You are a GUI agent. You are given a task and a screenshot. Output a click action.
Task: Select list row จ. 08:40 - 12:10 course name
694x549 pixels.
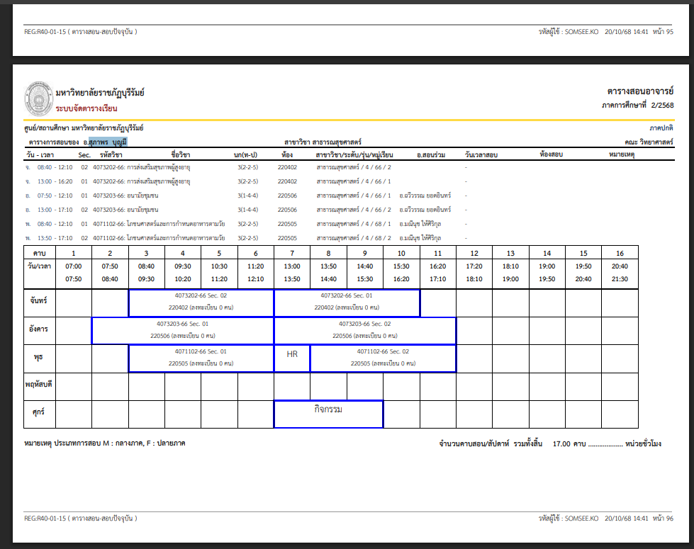(x=159, y=167)
